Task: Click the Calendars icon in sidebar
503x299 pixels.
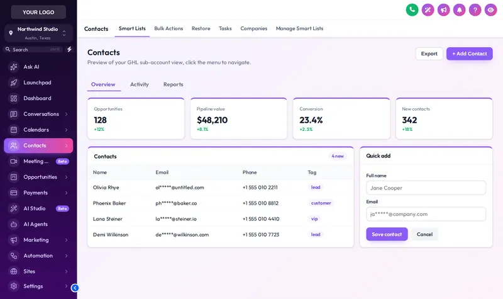Action: click(13, 130)
